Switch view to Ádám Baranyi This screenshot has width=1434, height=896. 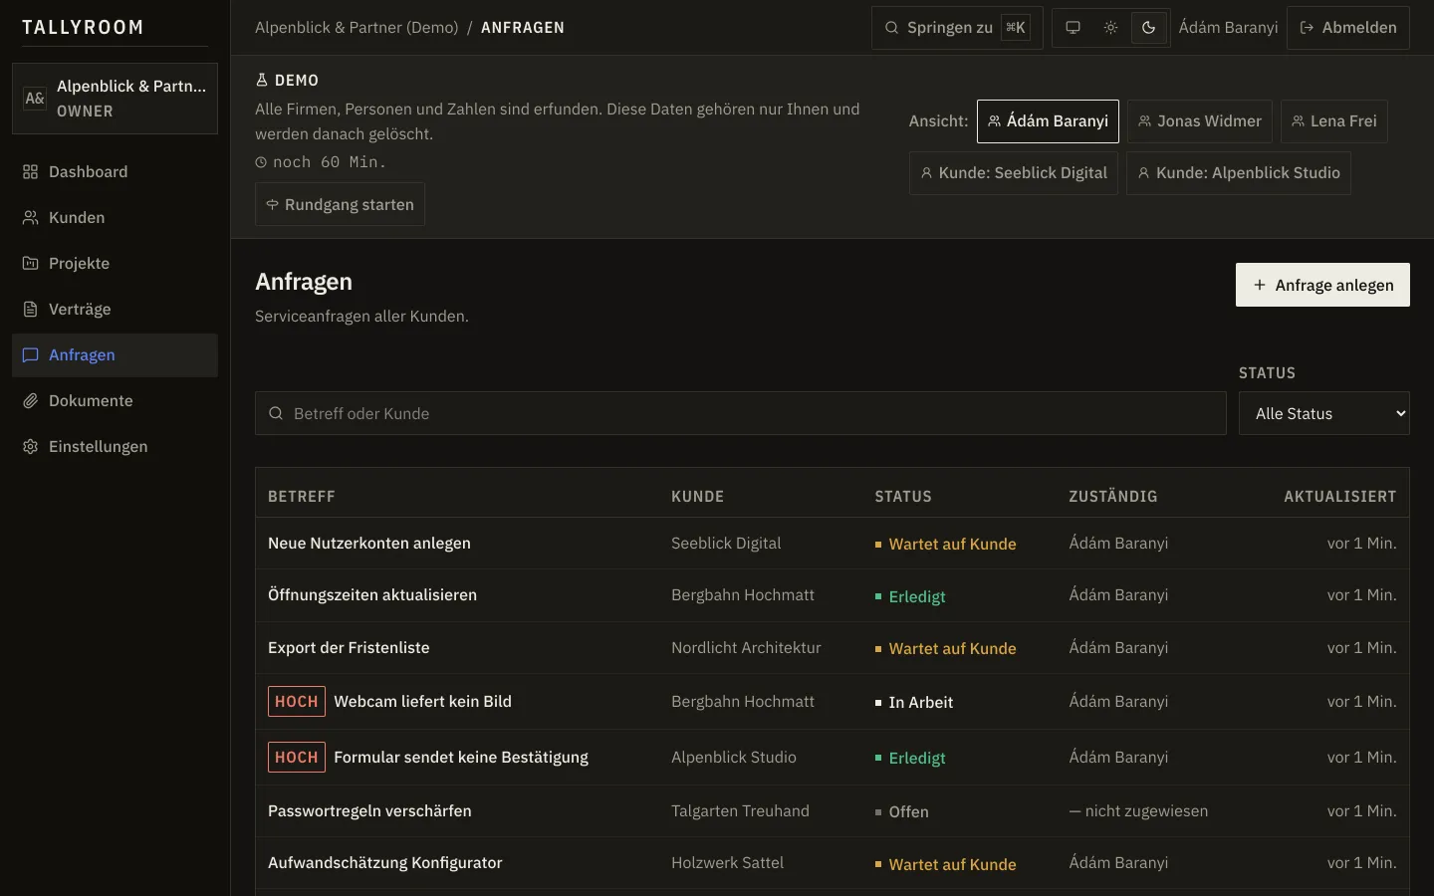click(x=1048, y=121)
